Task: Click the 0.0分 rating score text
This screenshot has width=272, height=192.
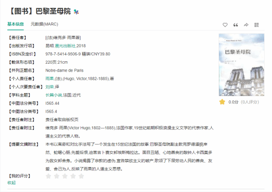Action: [x=233, y=102]
